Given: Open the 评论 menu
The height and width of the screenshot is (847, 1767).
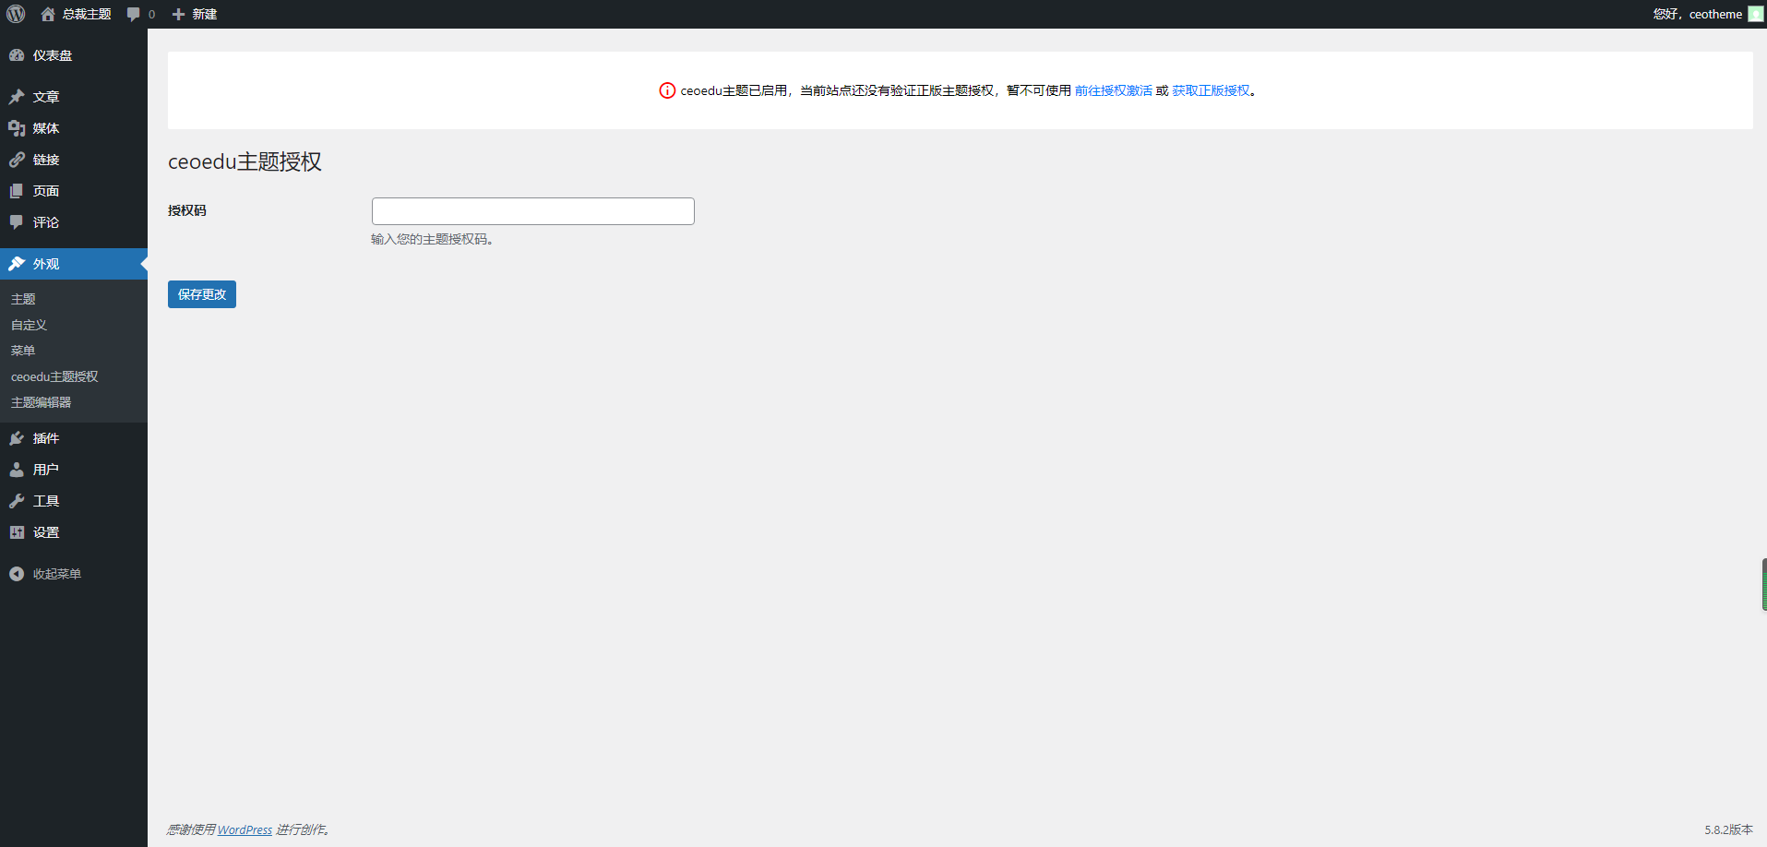Looking at the screenshot, I should (74, 222).
